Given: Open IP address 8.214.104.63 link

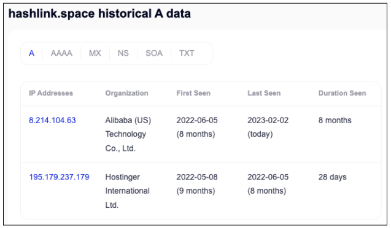Looking at the screenshot, I should pos(52,121).
